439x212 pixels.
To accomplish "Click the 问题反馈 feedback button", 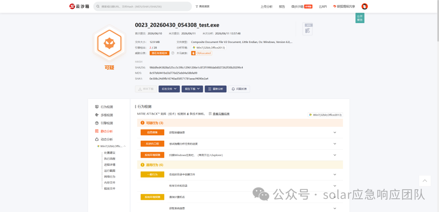I will coord(239,89).
